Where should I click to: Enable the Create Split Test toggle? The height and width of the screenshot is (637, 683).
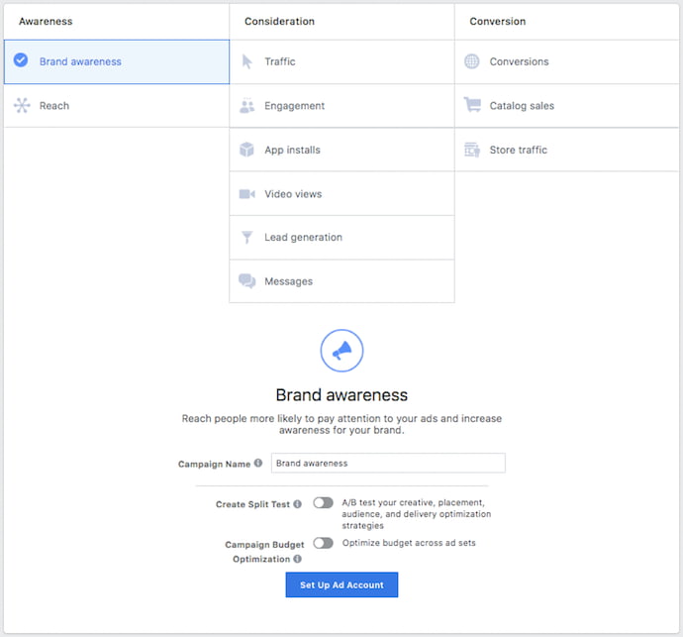pos(323,503)
